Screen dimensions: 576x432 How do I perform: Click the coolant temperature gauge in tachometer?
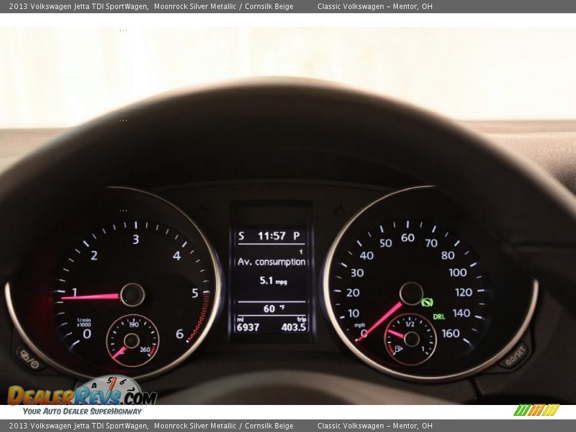(132, 340)
